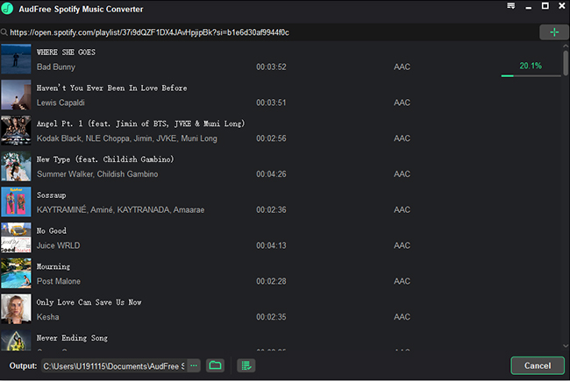
Task: Select Lewis Capaldi track thumbnail
Action: (x=16, y=95)
